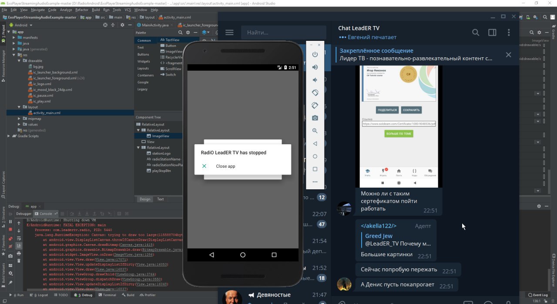Expand the java folder
This screenshot has width=557, height=304.
pos(13,43)
